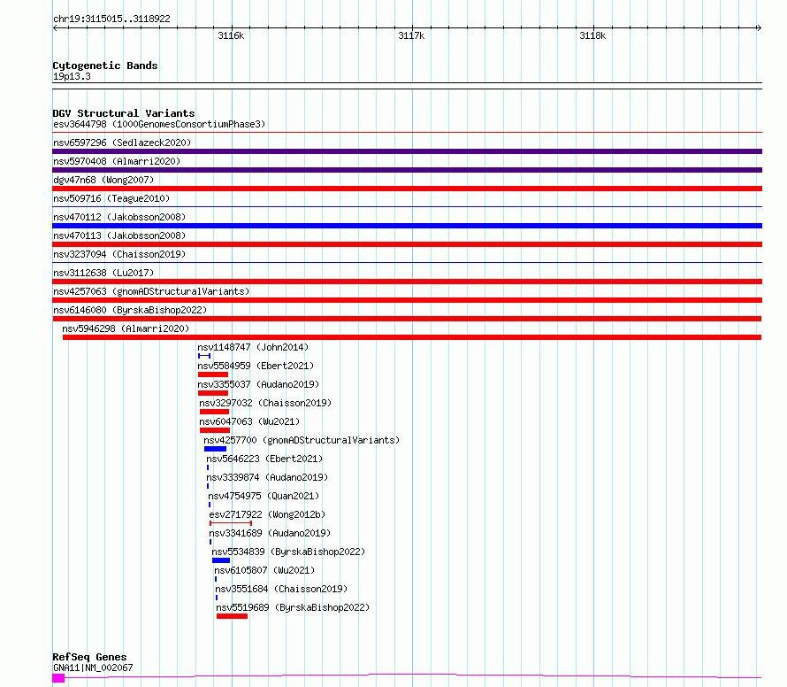Click the magenta GNA11 exon block
This screenshot has width=787, height=687.
58,678
